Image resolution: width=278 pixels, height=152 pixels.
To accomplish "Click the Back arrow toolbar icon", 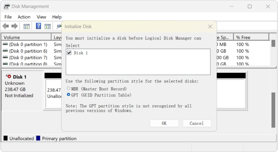I will [x=6, y=26].
